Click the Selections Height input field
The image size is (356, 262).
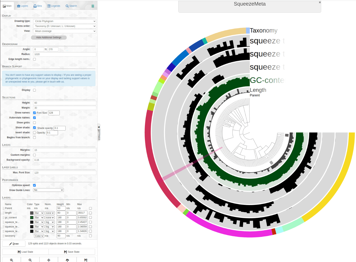click(x=65, y=103)
